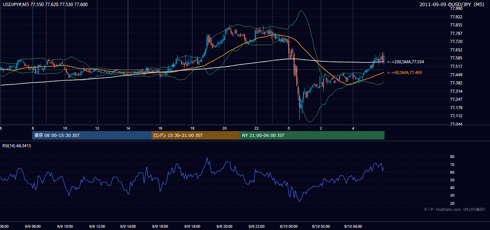Click the RSI axis level 20
Viewport: 490px width, 230px height.
pyautogui.click(x=452, y=203)
